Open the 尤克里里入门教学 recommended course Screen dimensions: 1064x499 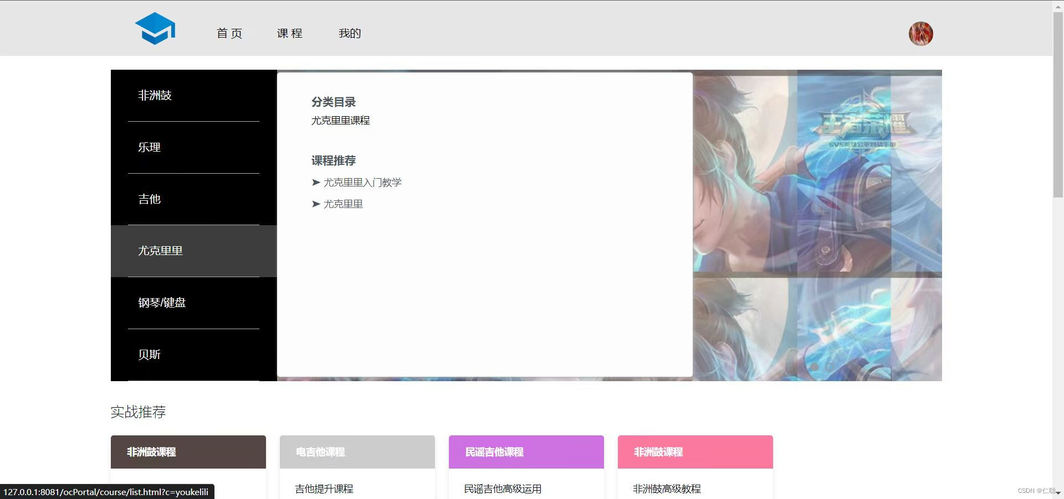point(362,182)
